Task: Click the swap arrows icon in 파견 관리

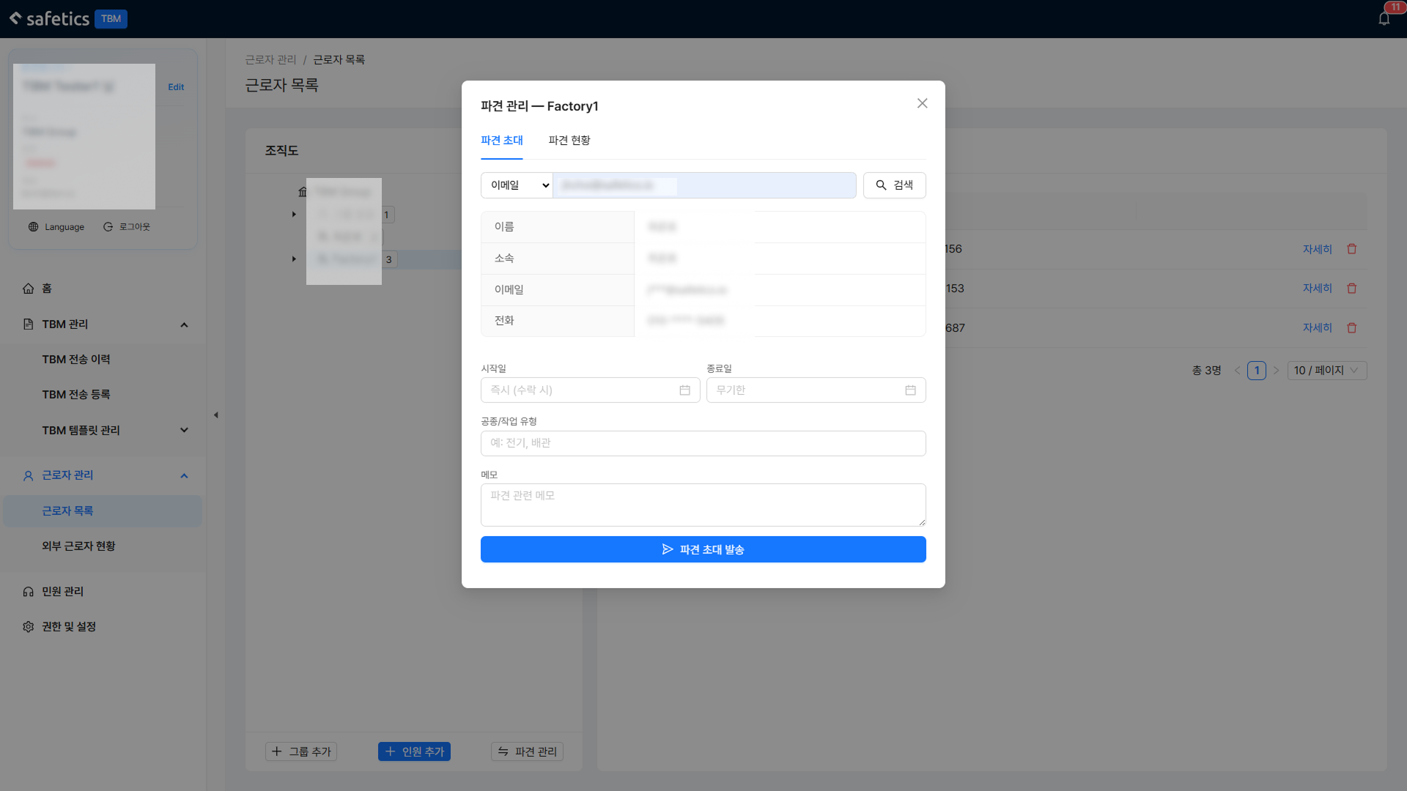Action: pos(503,751)
